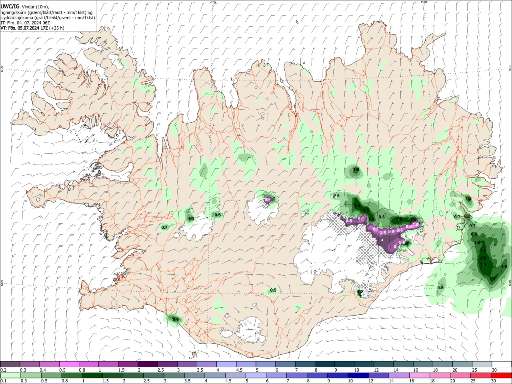The width and height of the screenshot is (512, 384).
Task: Click the 0.5 value over the southeast sea
Action: (x=440, y=288)
